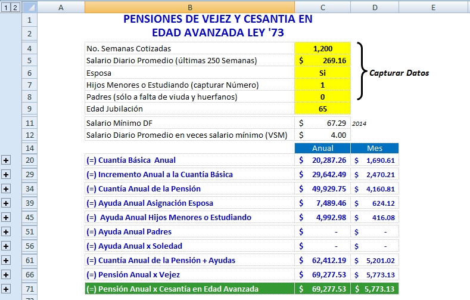470x300 pixels.
Task: Select column E header
Action: pyautogui.click(x=434, y=7)
